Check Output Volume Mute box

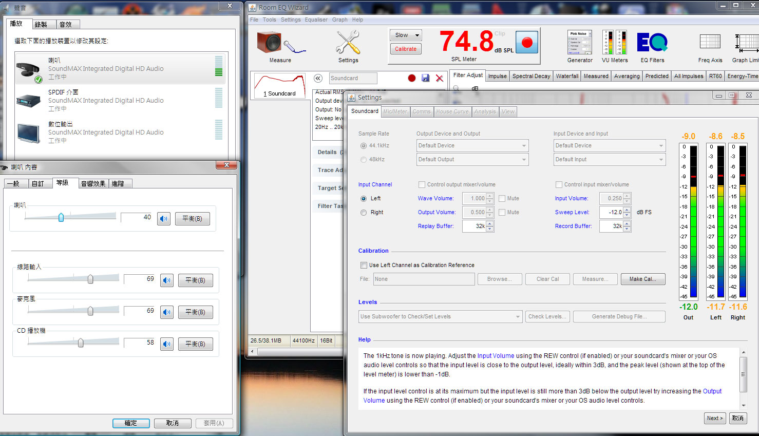(502, 212)
